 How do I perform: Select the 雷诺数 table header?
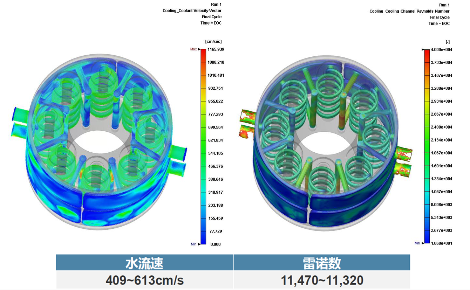(x=321, y=263)
